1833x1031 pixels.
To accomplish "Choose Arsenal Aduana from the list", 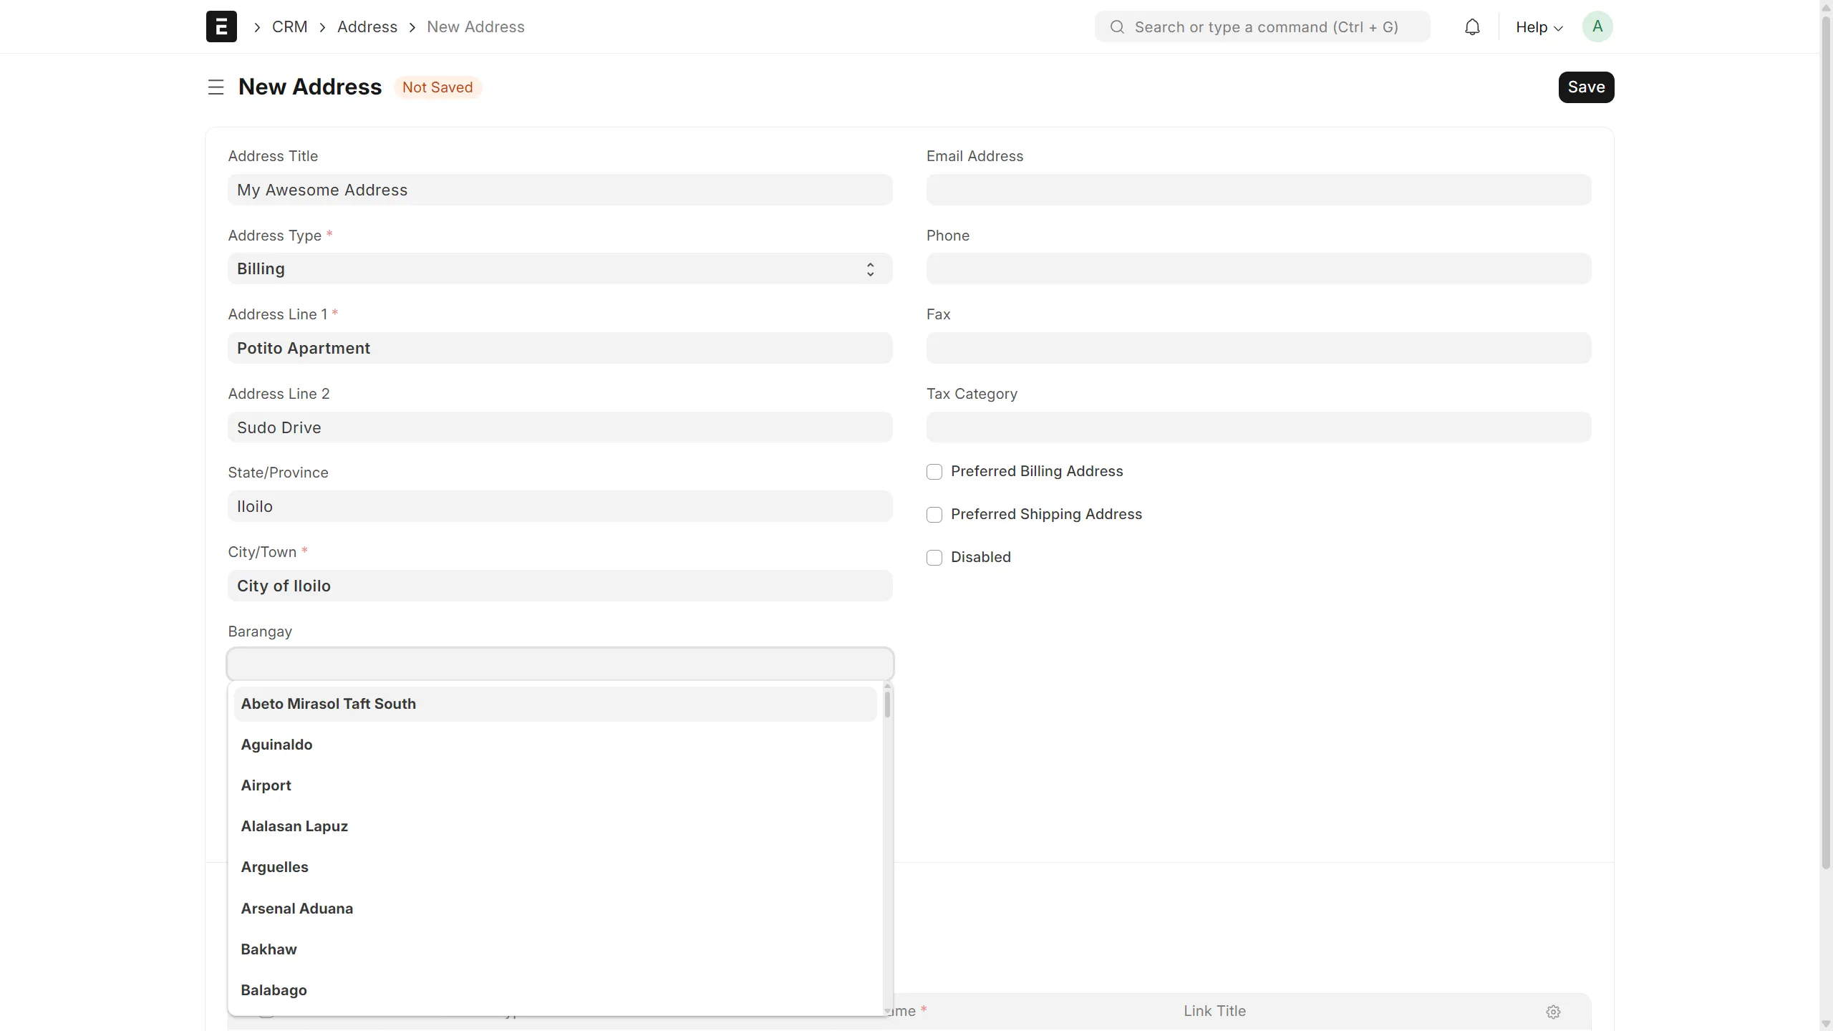I will [296, 909].
